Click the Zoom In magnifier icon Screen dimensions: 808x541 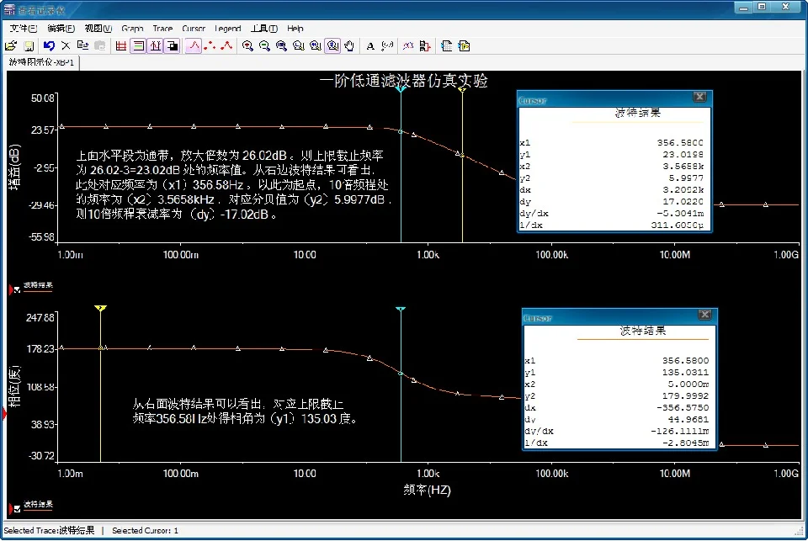coord(247,46)
